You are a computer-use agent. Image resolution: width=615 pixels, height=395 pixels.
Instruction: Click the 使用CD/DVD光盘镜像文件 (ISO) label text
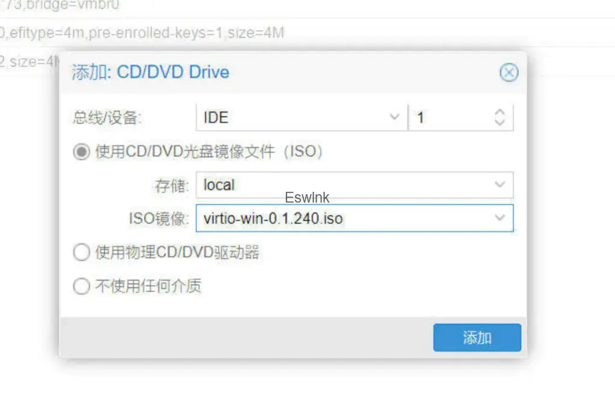[209, 152]
